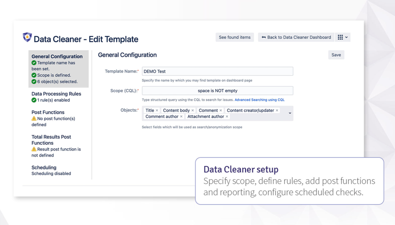
Task: Remove the Comment object tag
Action: (221, 111)
